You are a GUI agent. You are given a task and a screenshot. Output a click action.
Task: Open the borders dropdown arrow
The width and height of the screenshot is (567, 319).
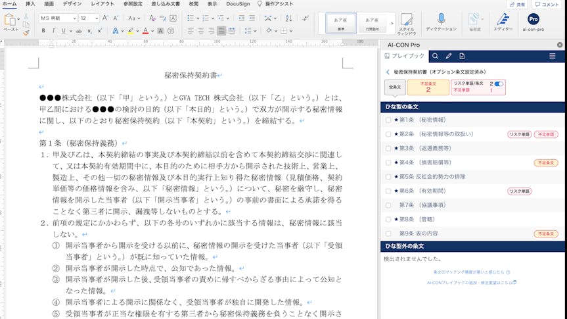pyautogui.click(x=291, y=31)
